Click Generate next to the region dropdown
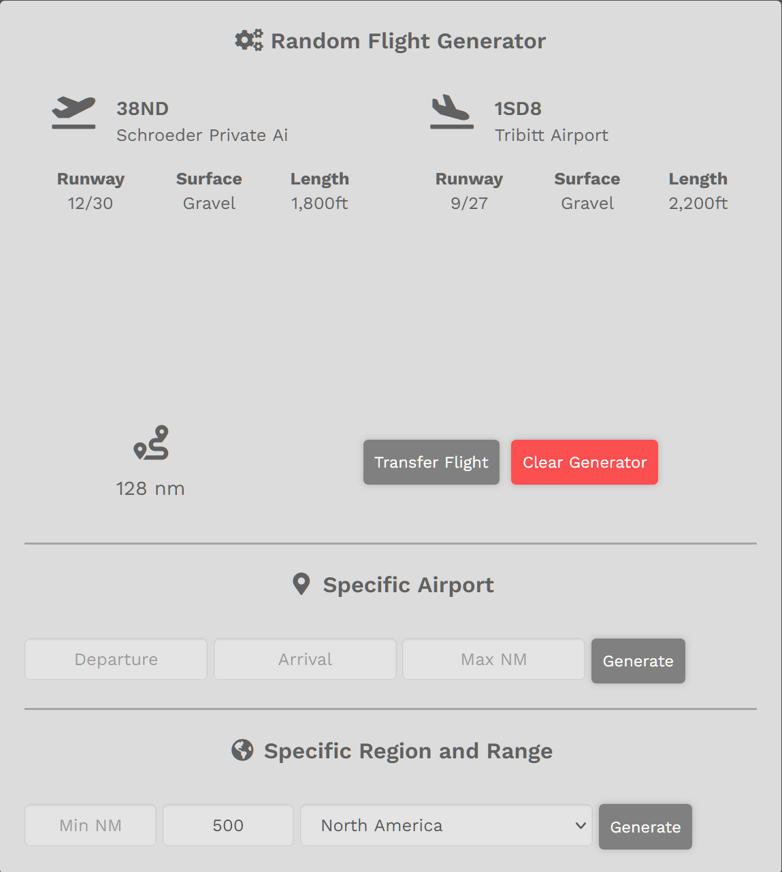The width and height of the screenshot is (782, 872). coord(645,827)
